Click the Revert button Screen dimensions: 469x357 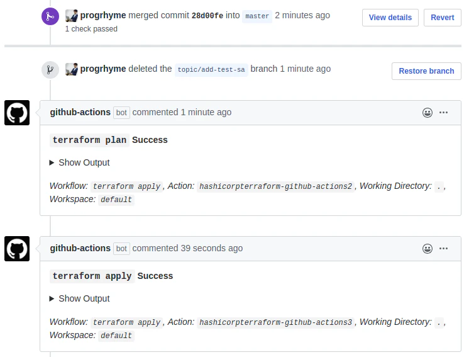[x=443, y=18]
